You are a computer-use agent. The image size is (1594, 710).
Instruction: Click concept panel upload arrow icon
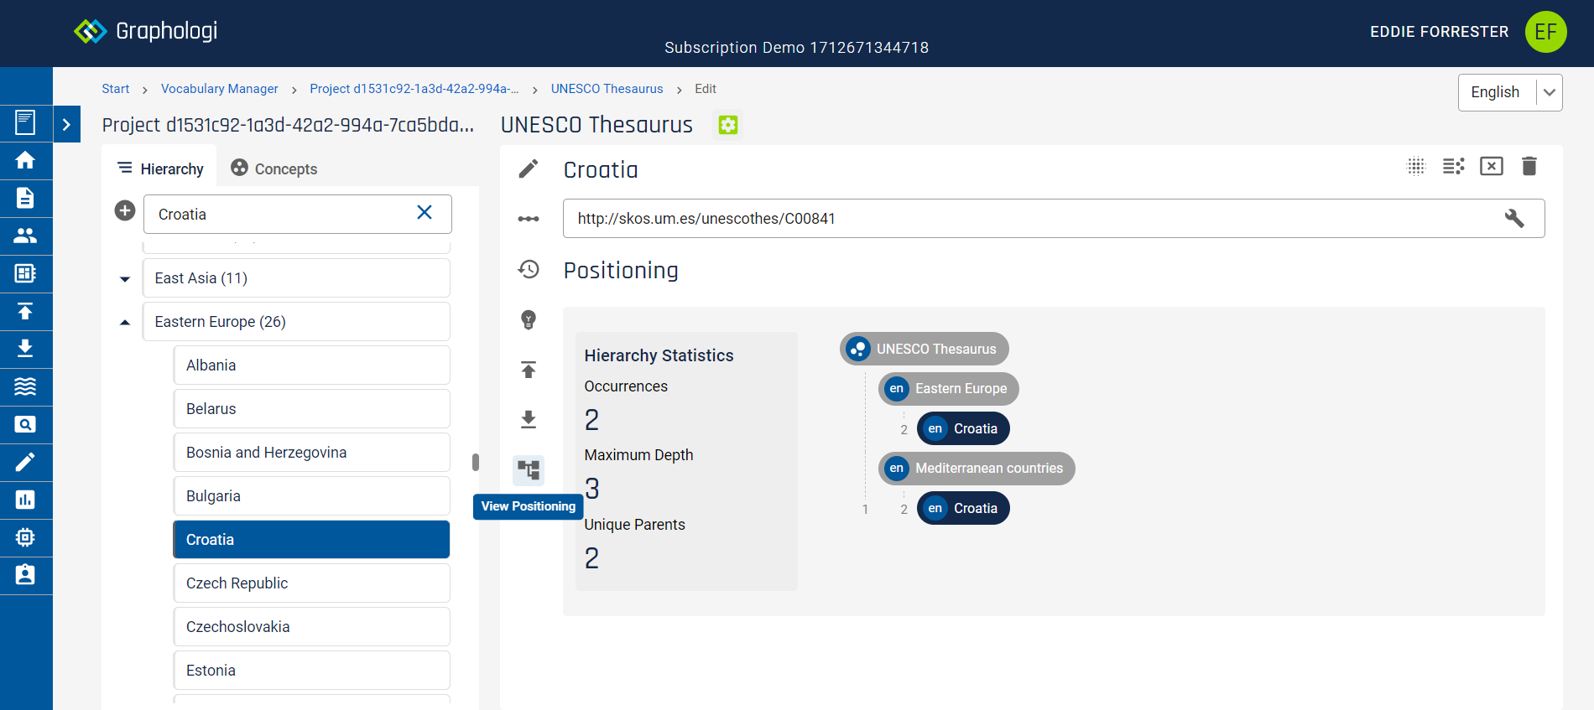coord(529,370)
